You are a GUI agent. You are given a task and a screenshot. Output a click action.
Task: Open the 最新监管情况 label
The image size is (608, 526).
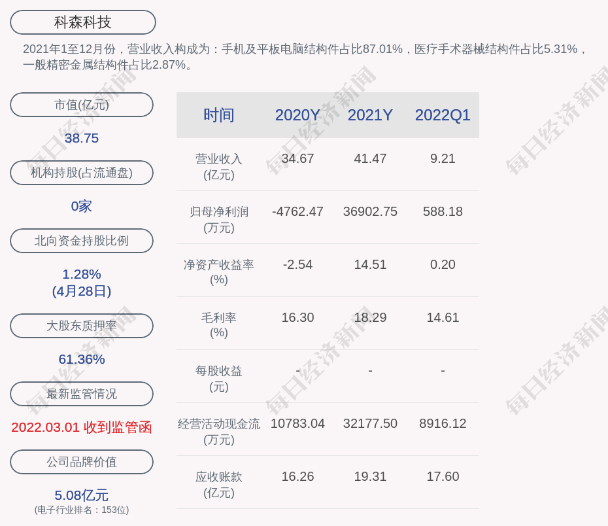[82, 394]
